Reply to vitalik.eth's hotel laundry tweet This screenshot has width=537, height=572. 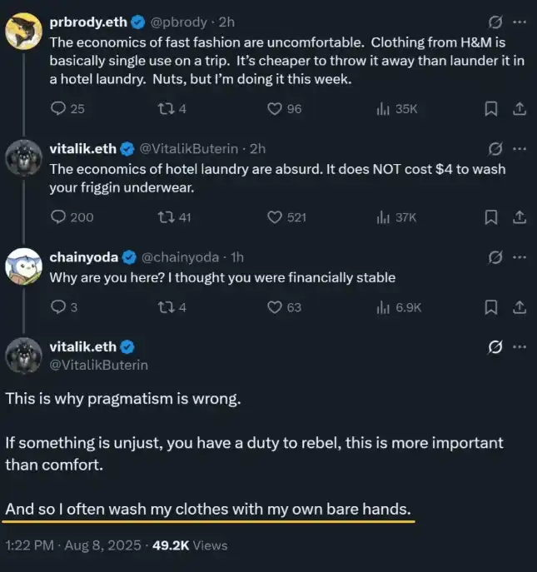58,216
